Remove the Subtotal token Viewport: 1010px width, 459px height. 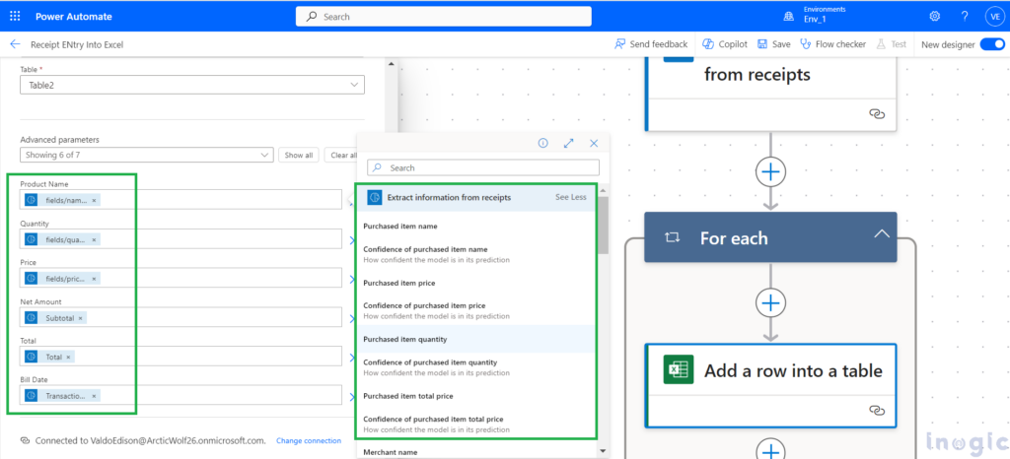click(81, 318)
